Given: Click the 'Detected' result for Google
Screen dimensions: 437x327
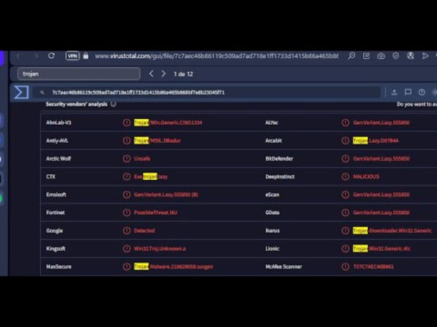Looking at the screenshot, I should [144, 231].
